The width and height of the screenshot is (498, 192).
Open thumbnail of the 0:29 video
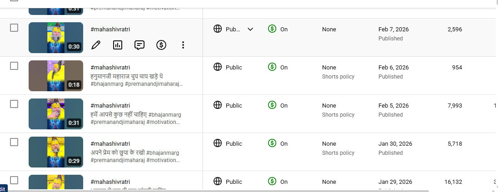pyautogui.click(x=56, y=152)
